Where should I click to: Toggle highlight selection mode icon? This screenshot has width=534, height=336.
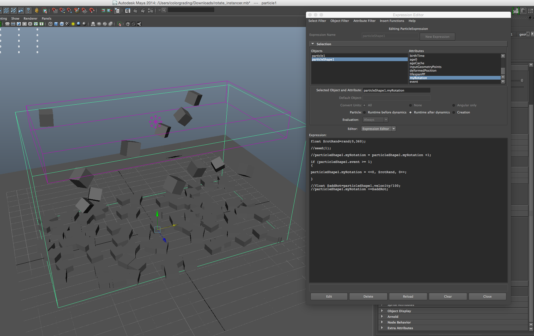44,11
